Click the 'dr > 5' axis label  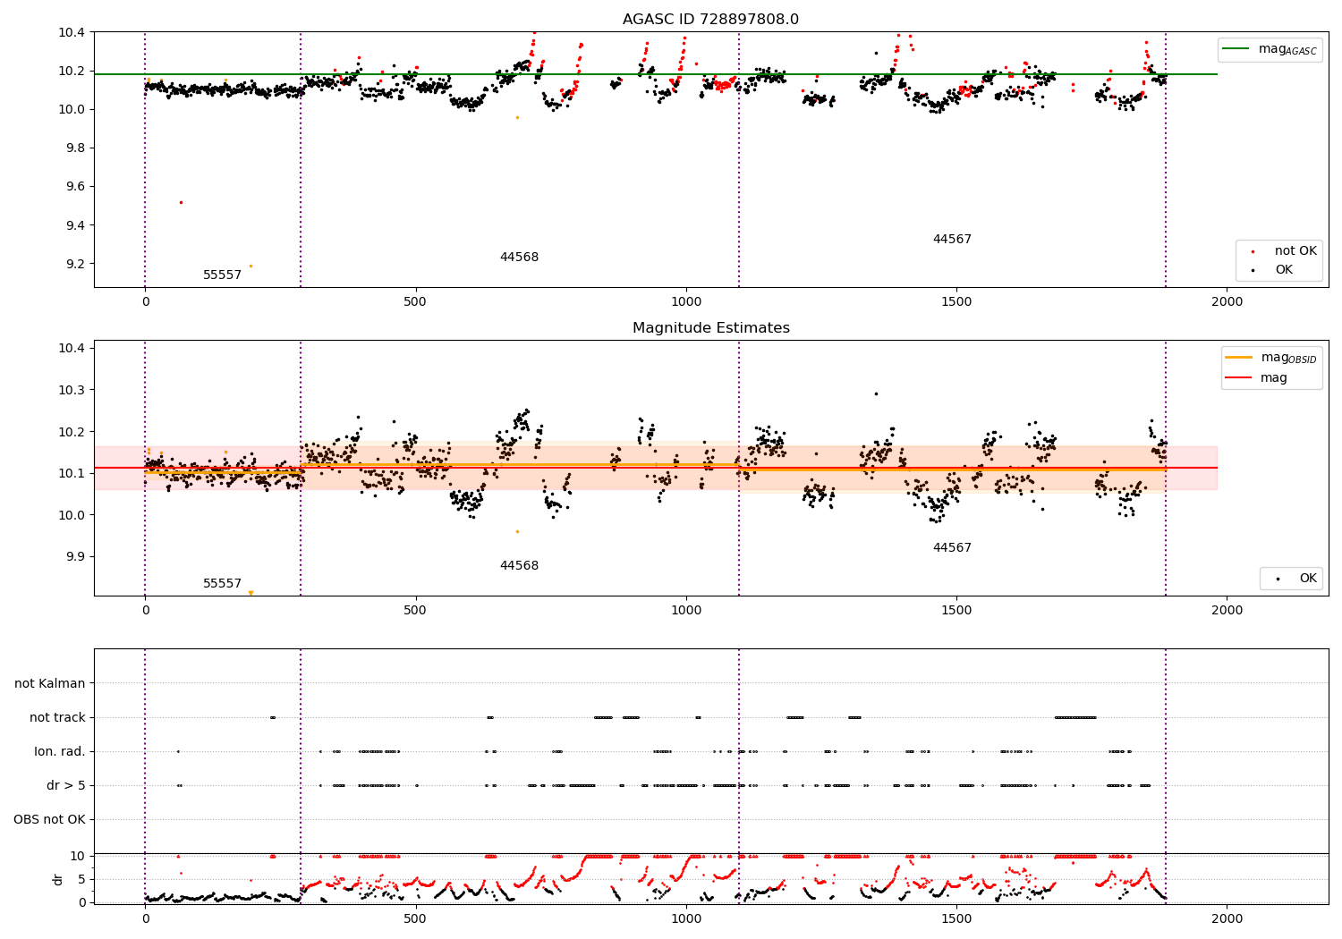[66, 785]
